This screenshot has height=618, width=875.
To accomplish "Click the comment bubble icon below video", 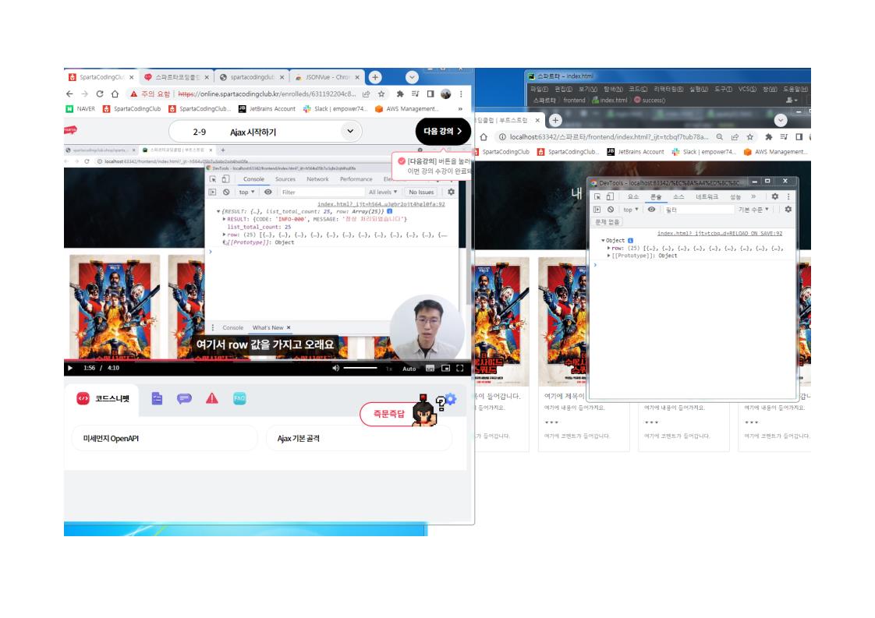I will coord(184,398).
